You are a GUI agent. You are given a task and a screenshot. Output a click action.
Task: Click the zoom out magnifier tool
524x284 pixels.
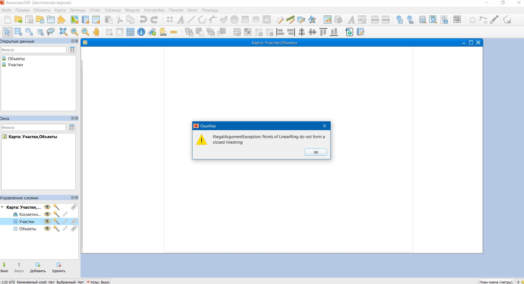(x=85, y=32)
